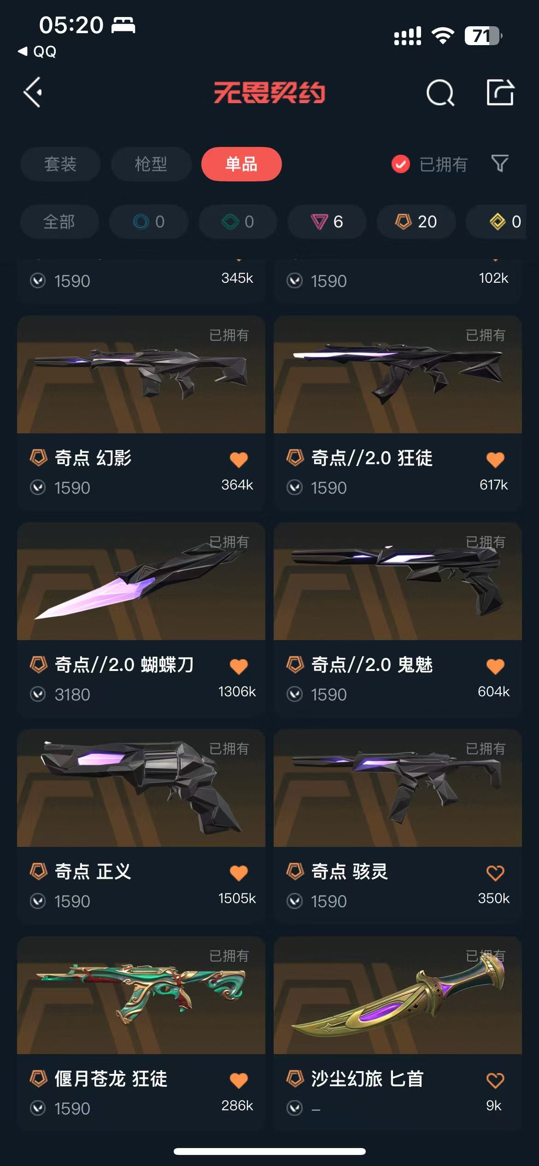Screen dimensions: 539x1166
Task: Filter by green diamond tier showing 0
Action: point(238,222)
